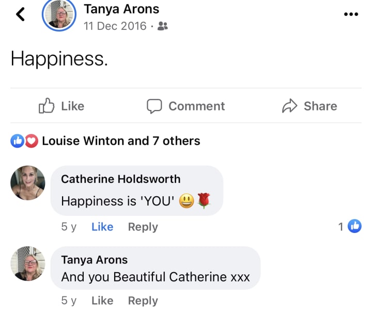The image size is (372, 314).
Task: Open the Tanya Arons name in her comment
Action: point(95,260)
